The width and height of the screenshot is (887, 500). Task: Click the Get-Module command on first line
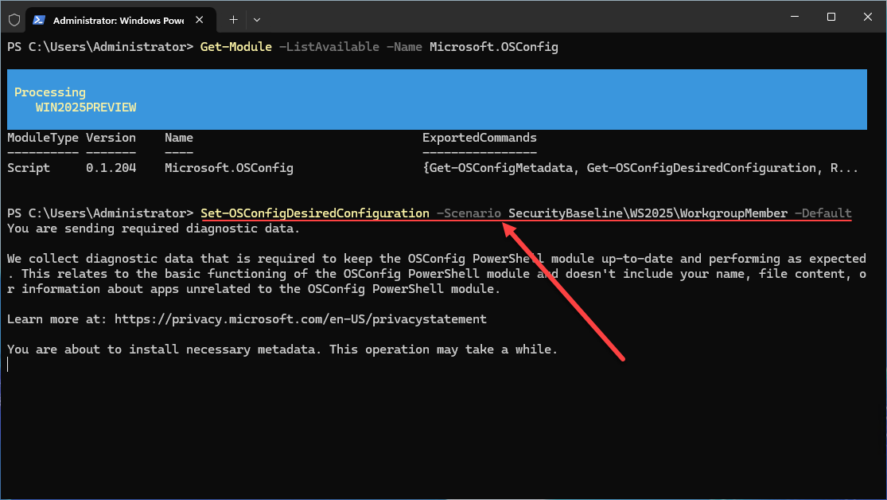tap(235, 47)
